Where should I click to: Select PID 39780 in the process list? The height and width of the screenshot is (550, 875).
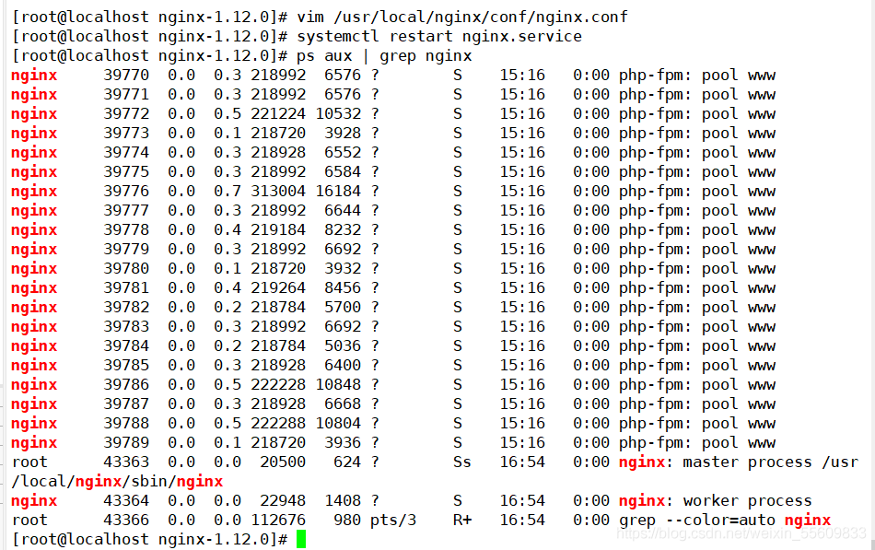[126, 269]
